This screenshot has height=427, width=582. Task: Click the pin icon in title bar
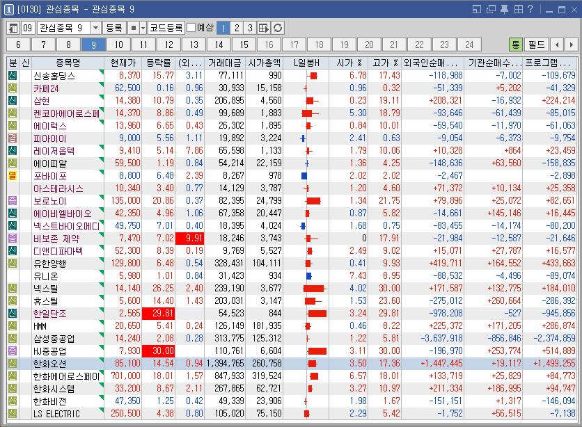pos(505,9)
